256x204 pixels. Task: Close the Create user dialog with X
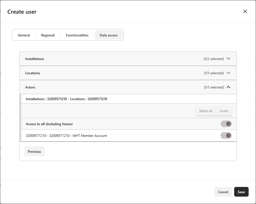click(245, 11)
